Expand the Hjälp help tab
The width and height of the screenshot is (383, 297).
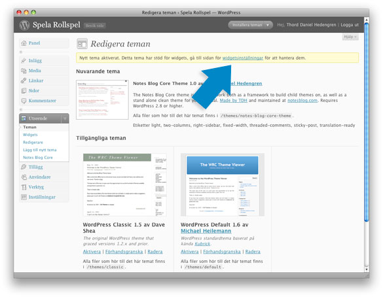point(350,37)
